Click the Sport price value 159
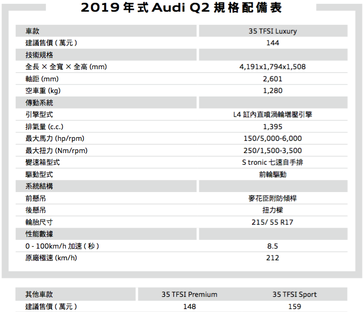Image resolution: width=364 pixels, height=312 pixels. 295,307
